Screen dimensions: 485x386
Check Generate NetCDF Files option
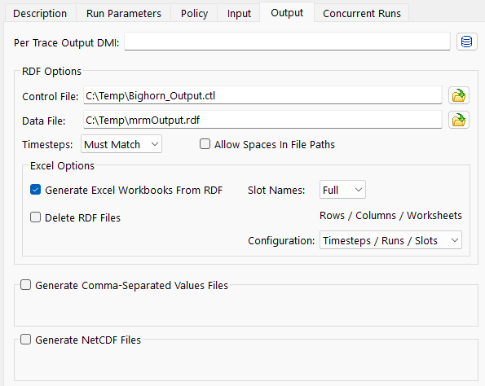tap(25, 340)
